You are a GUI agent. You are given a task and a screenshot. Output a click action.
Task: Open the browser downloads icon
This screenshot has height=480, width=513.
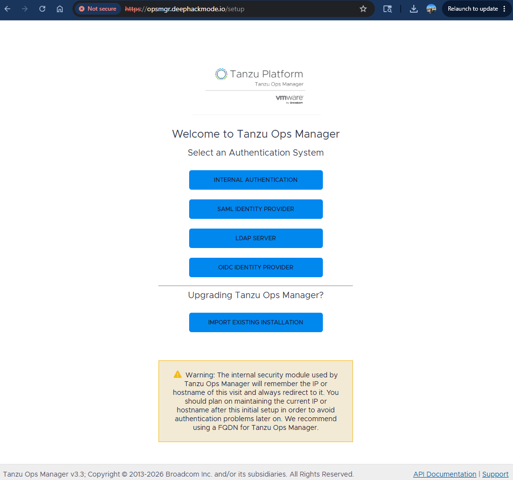413,9
